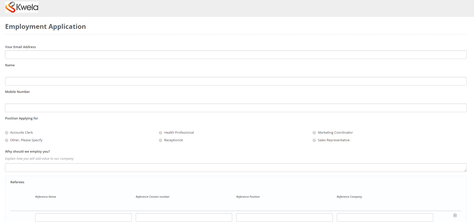The height and width of the screenshot is (222, 474).
Task: Click the Mobile Number text box
Action: tap(235, 108)
